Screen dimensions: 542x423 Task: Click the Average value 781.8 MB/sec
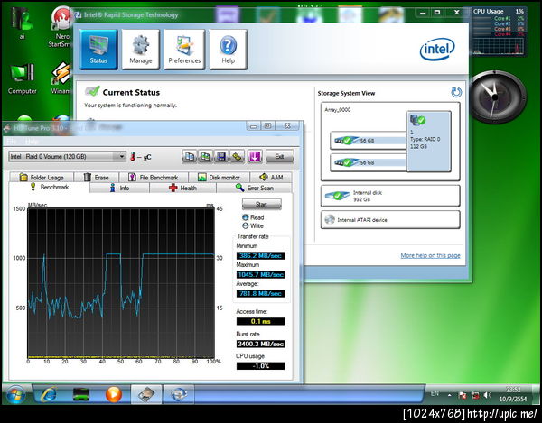point(260,294)
